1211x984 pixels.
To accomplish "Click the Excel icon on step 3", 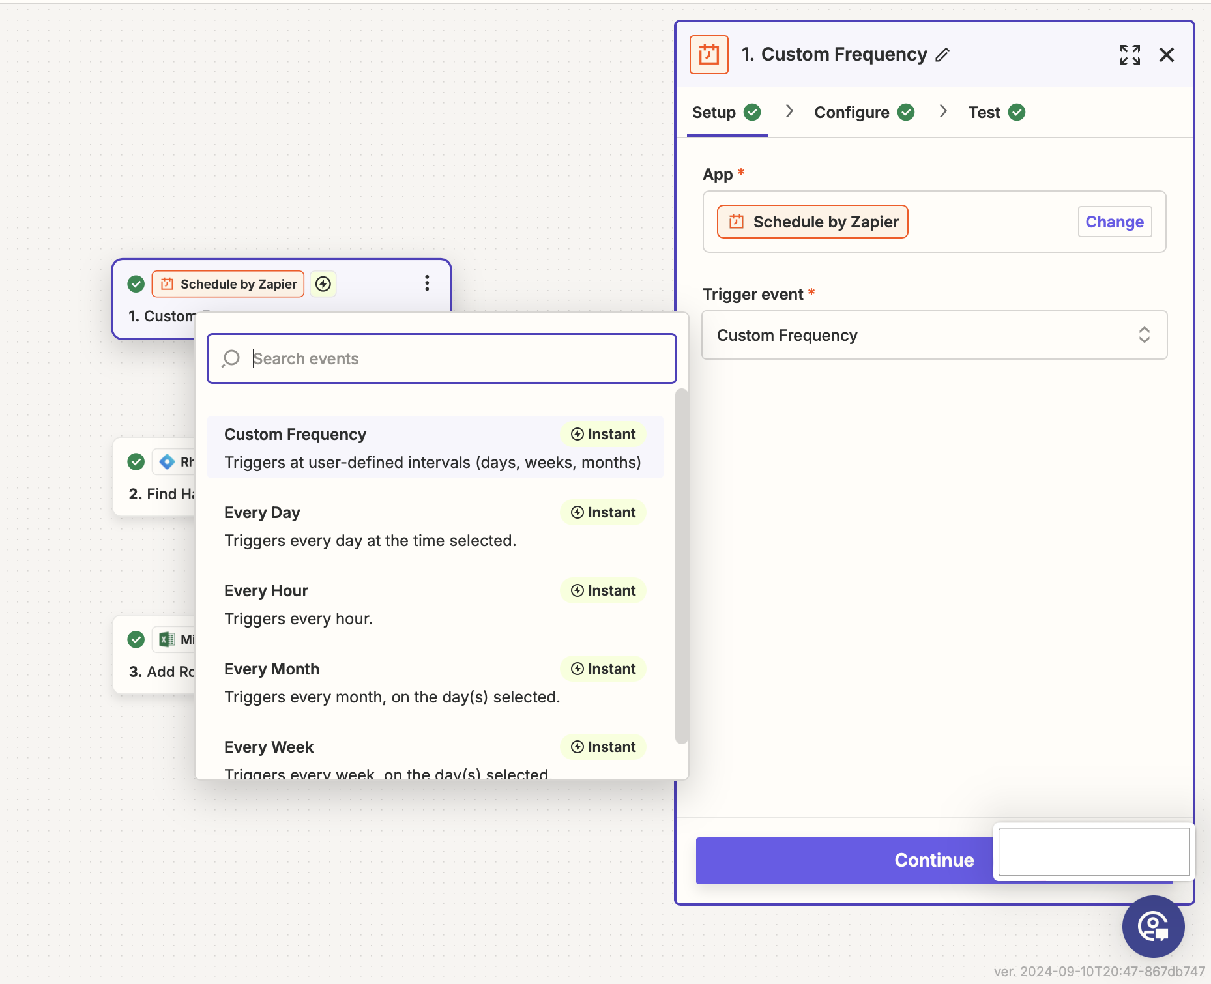I will pos(167,640).
